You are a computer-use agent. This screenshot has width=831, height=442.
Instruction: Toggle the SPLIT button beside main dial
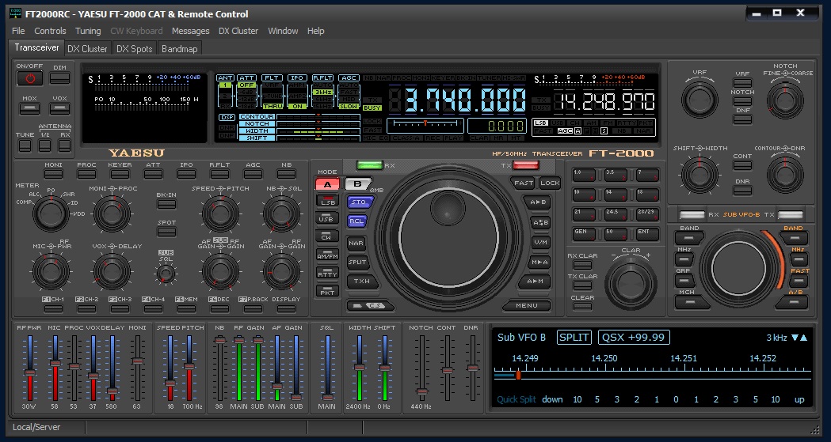click(x=357, y=263)
